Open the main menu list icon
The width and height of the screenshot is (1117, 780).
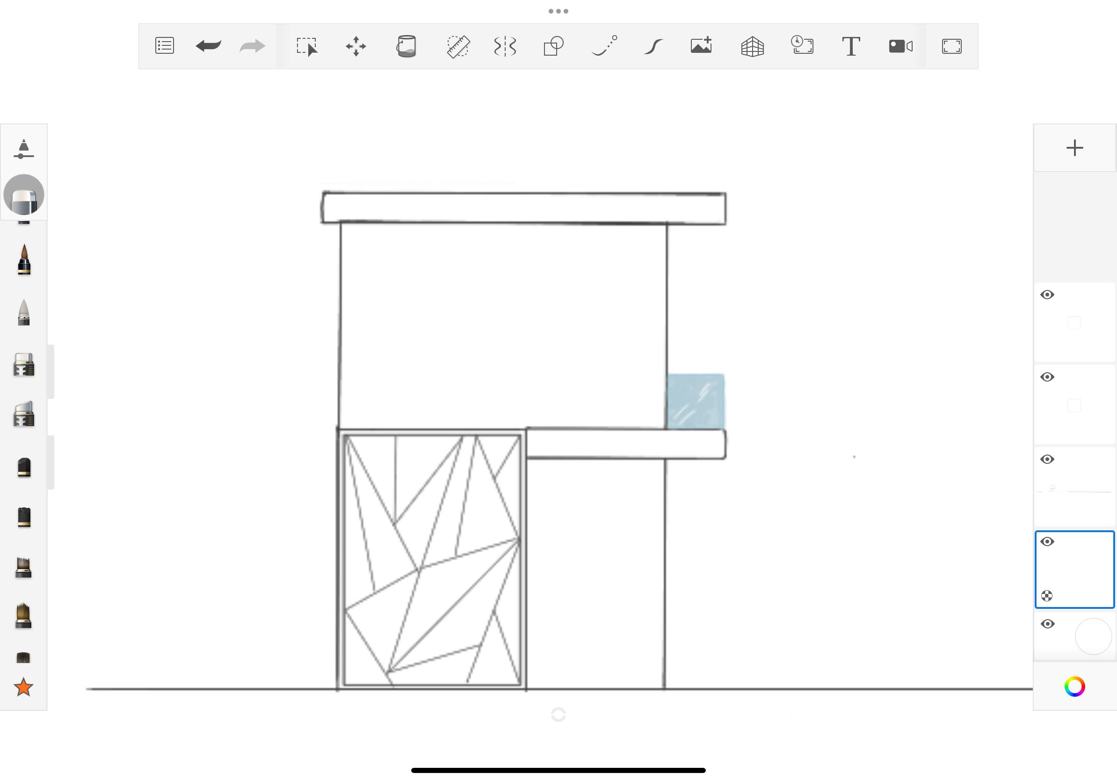pyautogui.click(x=165, y=46)
